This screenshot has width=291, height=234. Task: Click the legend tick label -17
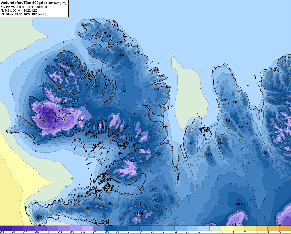coord(25,232)
